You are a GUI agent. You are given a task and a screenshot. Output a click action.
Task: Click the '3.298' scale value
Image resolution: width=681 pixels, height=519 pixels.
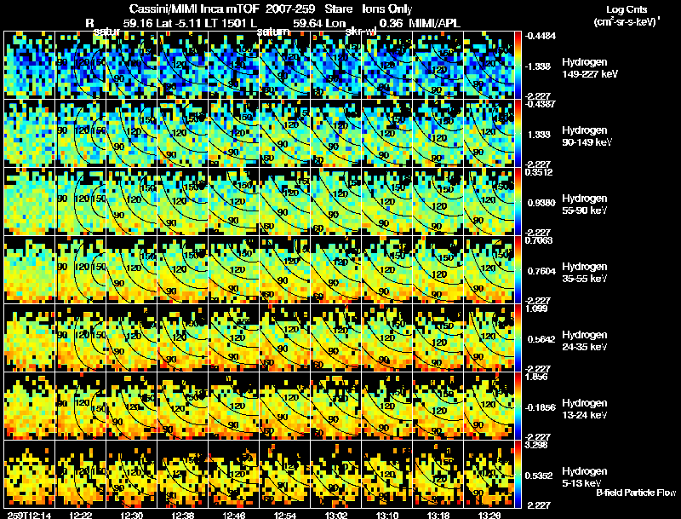(536, 445)
